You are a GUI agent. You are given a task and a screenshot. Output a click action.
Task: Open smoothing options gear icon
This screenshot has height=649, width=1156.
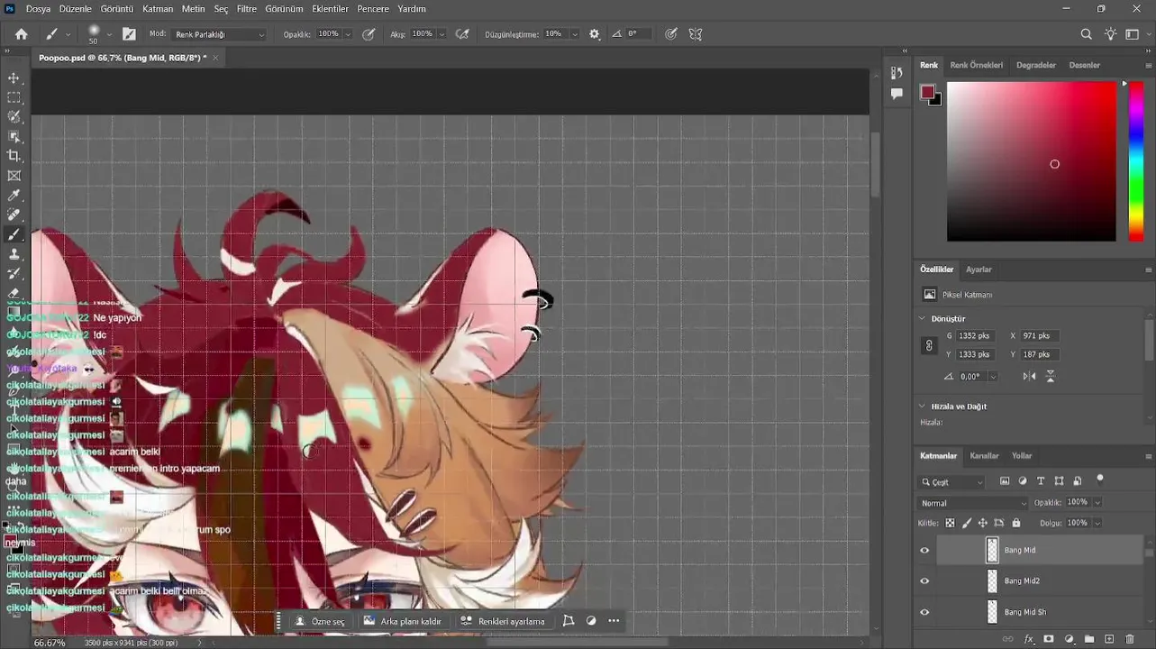[x=595, y=34]
